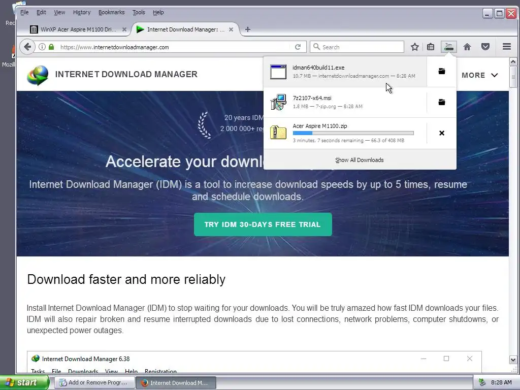Click the vertical scrollbar thumb
The height and width of the screenshot is (390, 520).
click(513, 77)
